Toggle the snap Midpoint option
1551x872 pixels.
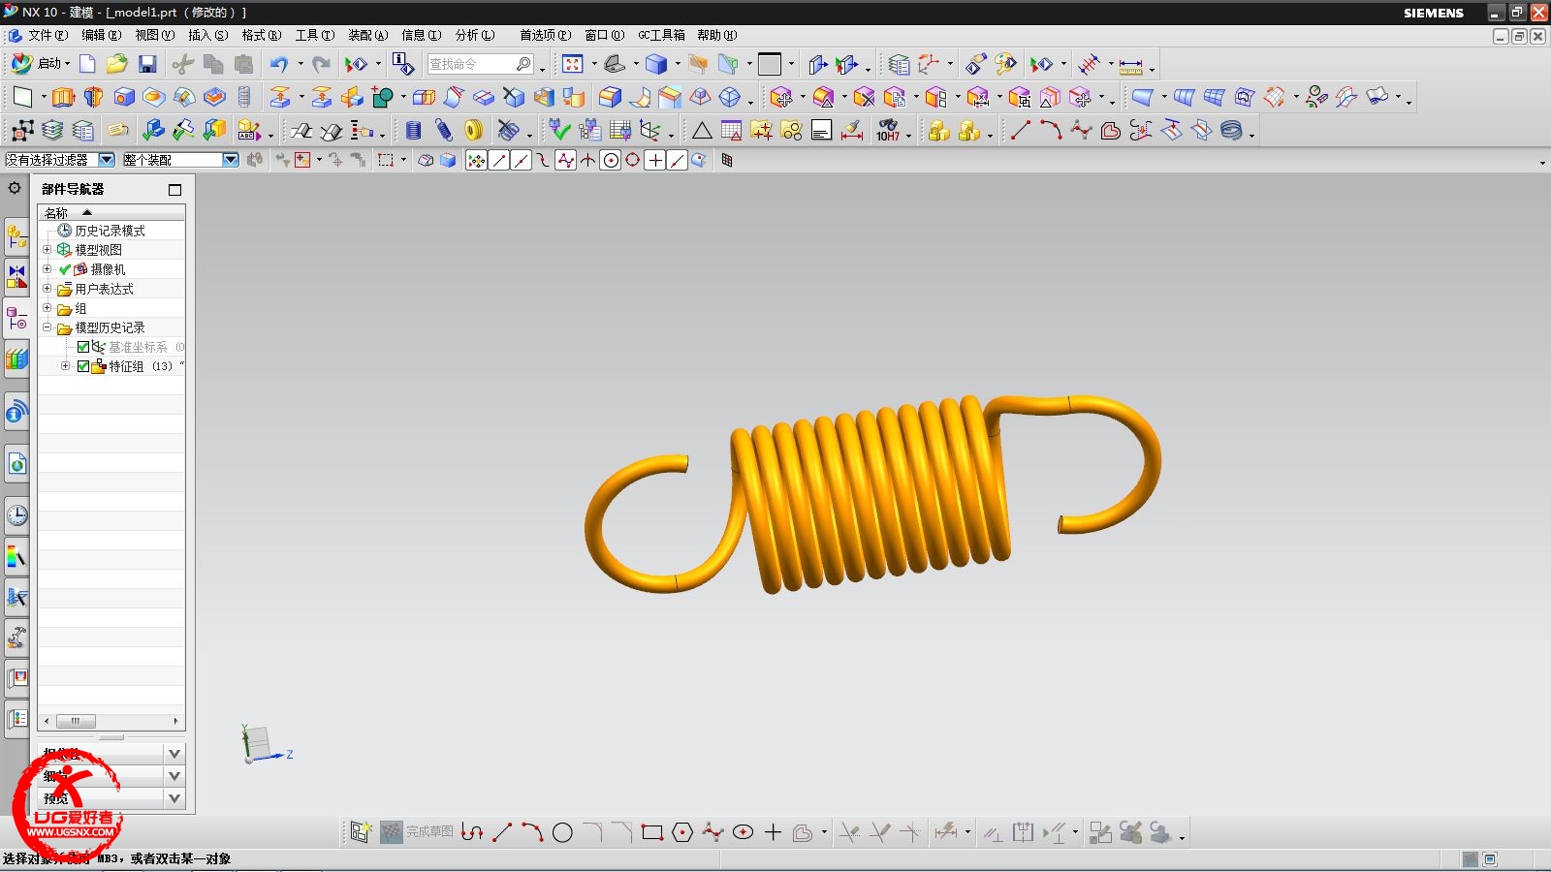click(521, 161)
